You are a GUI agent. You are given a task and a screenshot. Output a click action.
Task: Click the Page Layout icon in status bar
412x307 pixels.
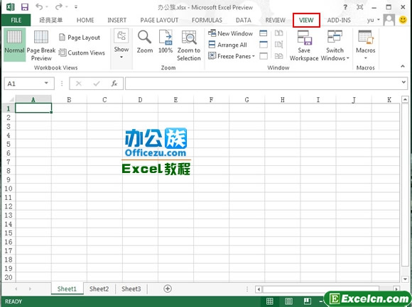[x=288, y=301]
